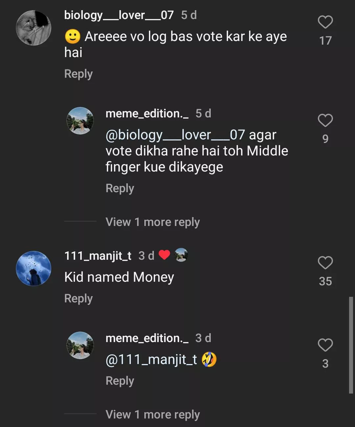
Task: Like biology___lover___07's comment with the heart
Action: pos(325,22)
